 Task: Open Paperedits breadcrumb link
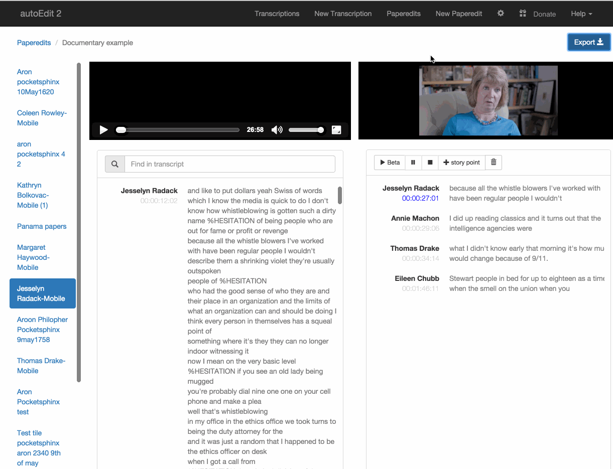(x=34, y=43)
